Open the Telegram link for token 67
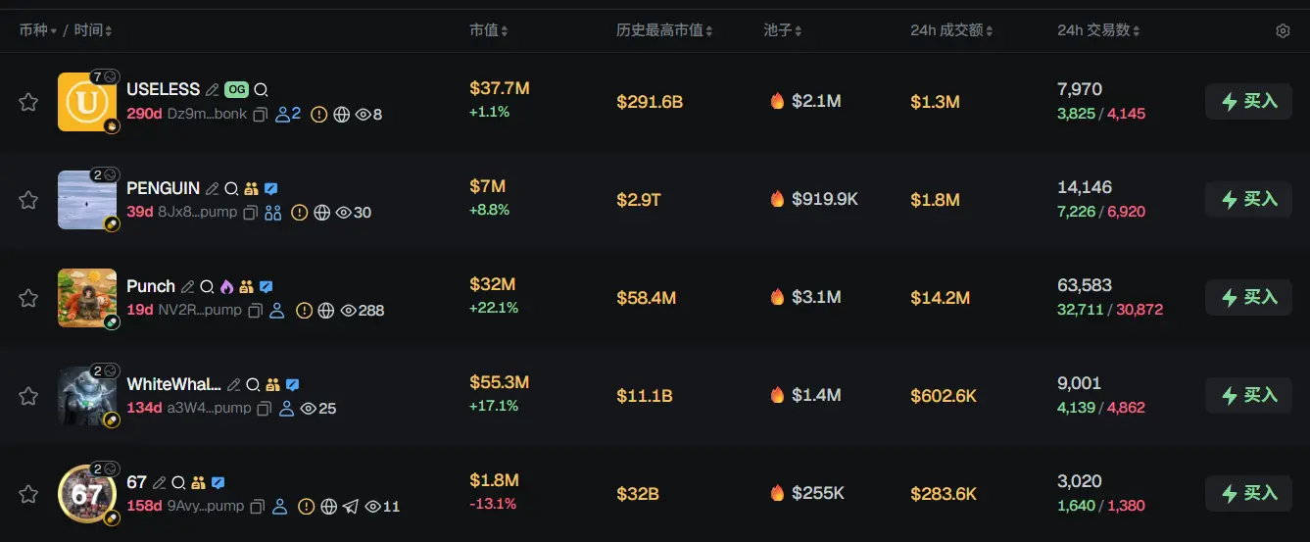1310x542 pixels. pyautogui.click(x=351, y=507)
